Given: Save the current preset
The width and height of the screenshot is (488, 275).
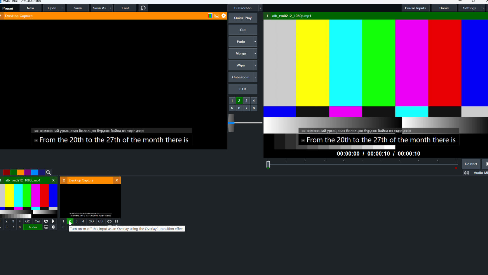Looking at the screenshot, I should click(78, 8).
